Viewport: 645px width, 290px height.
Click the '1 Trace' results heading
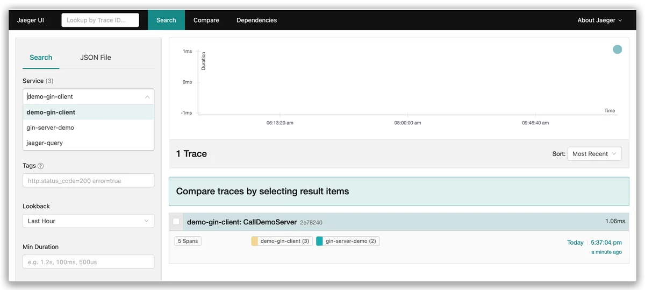coord(191,154)
